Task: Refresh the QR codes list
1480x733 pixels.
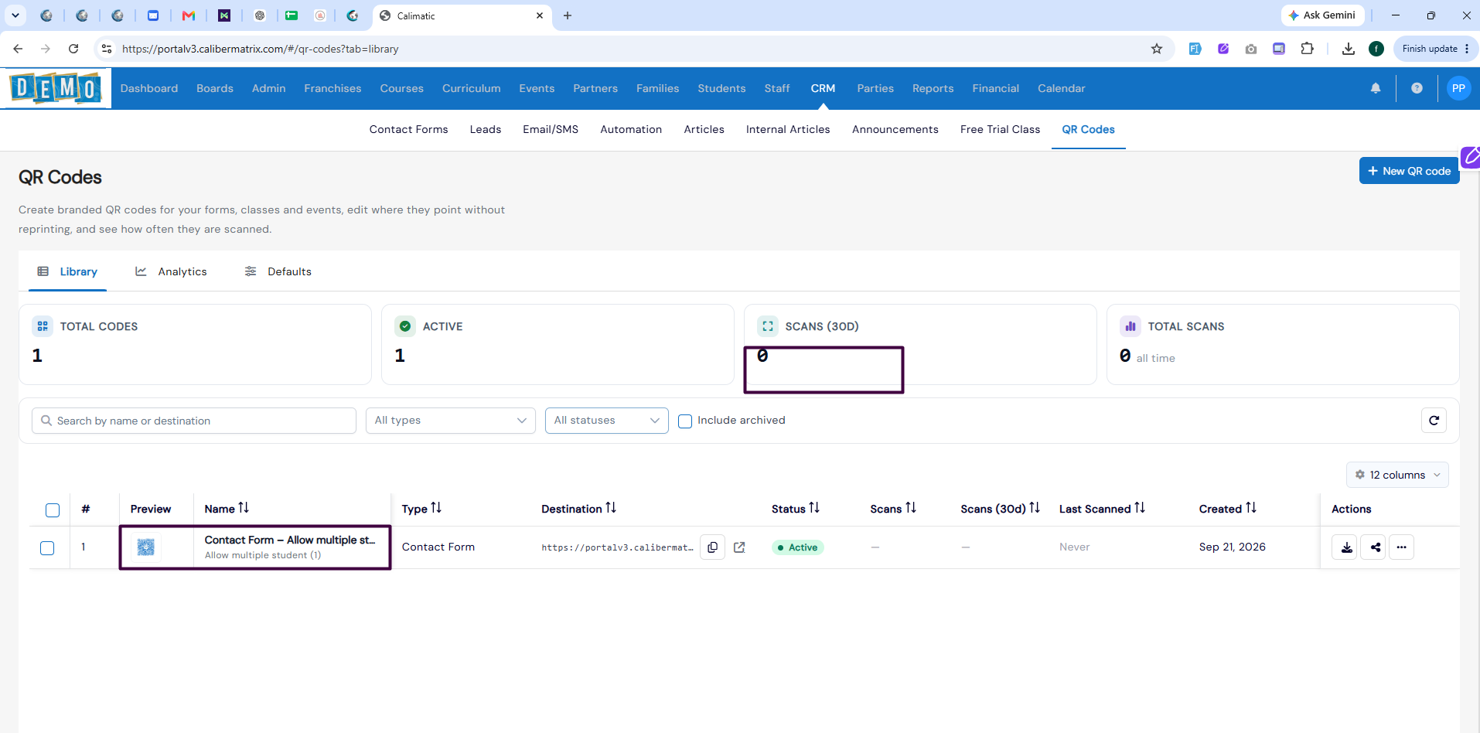Action: (1434, 421)
